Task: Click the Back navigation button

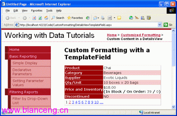Action: click(11, 18)
